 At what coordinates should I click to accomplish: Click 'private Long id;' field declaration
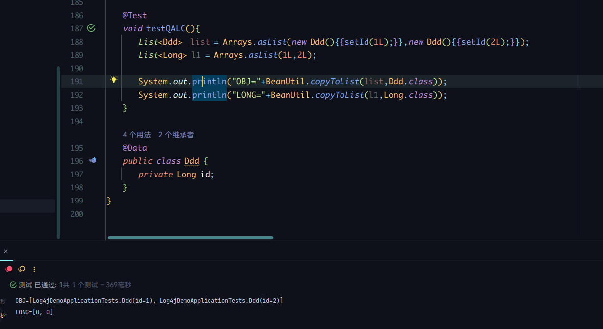coord(177,174)
